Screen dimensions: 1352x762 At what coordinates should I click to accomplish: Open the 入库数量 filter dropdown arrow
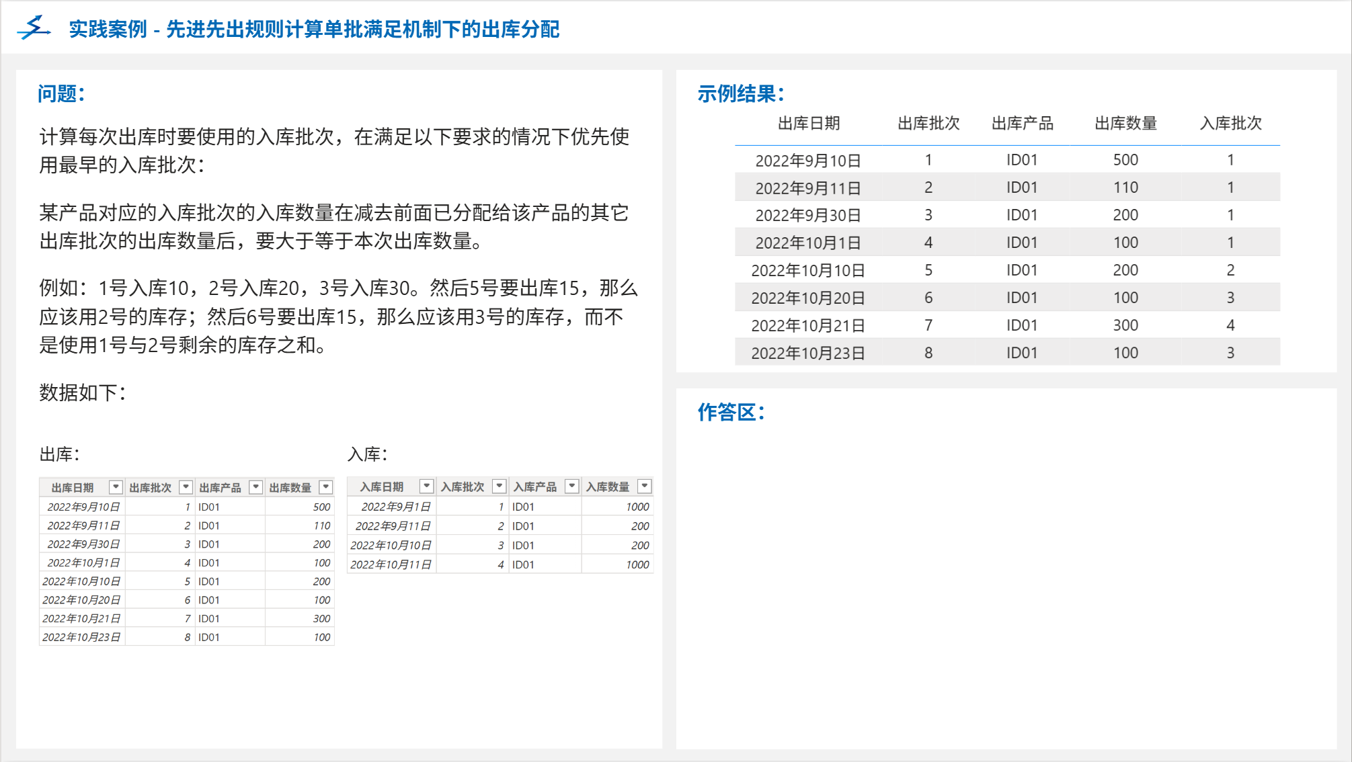(x=644, y=486)
